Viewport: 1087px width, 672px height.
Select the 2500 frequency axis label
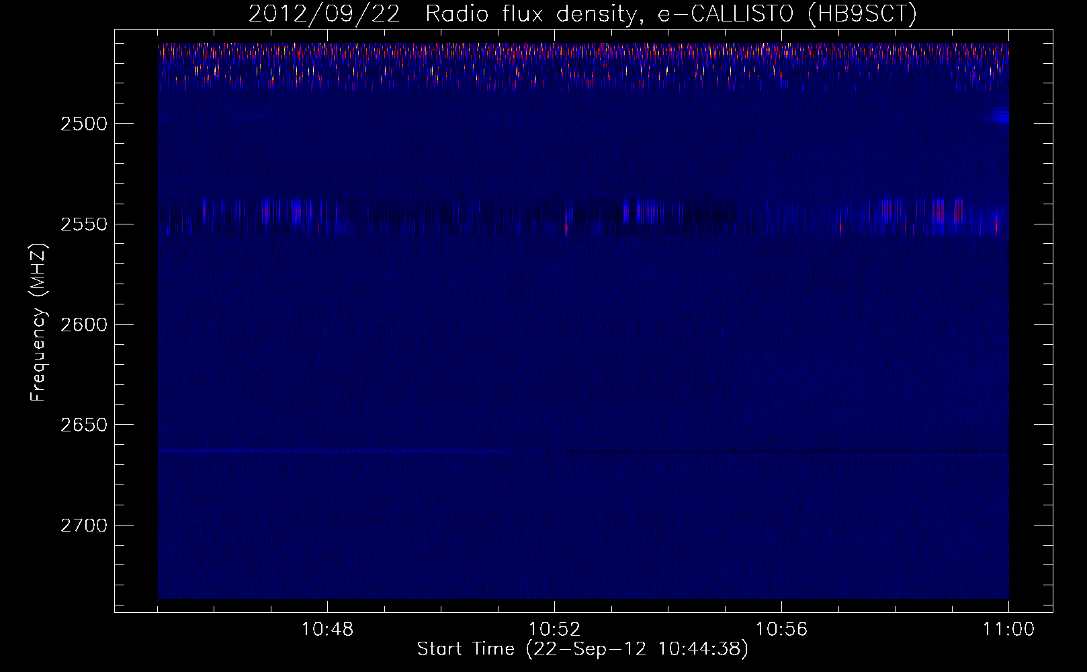84,123
